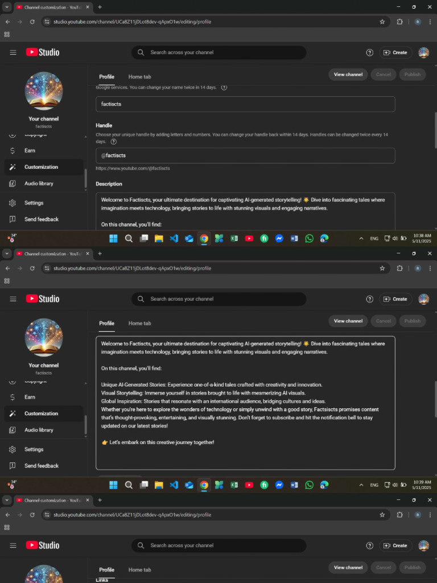
Task: Open the account avatar menu in the 10:38 AM capture
Action: tap(423, 52)
